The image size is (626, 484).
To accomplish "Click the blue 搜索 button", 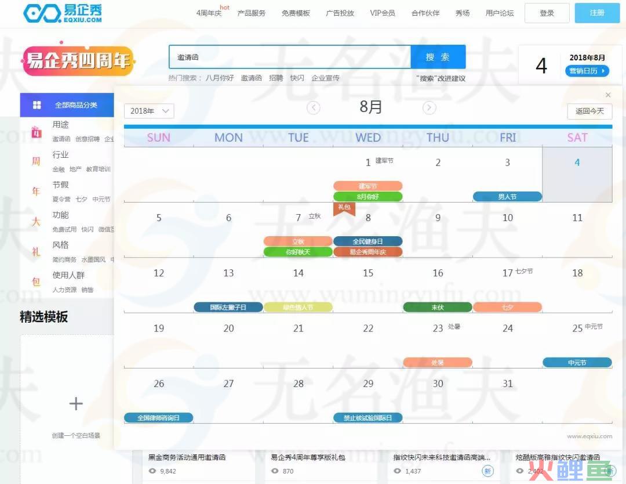I will click(x=438, y=57).
